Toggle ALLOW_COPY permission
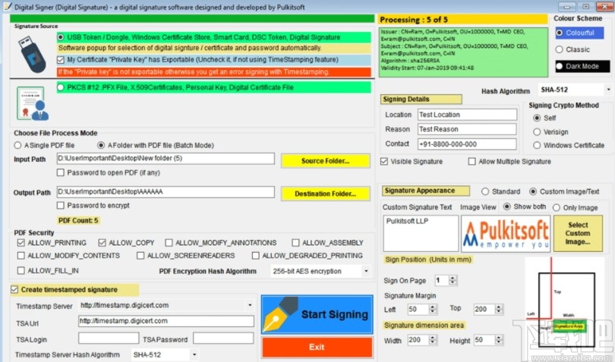This screenshot has height=362, width=615. 102,243
